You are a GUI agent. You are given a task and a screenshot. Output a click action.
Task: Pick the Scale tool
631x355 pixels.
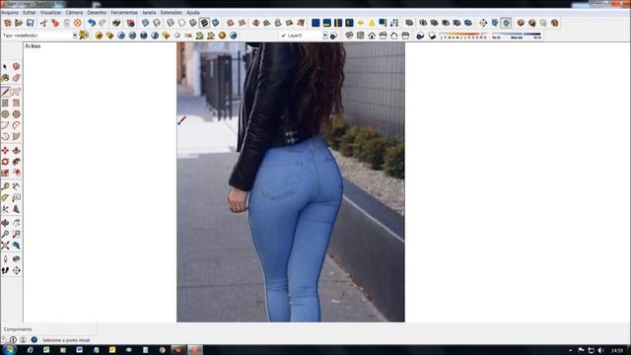point(5,174)
